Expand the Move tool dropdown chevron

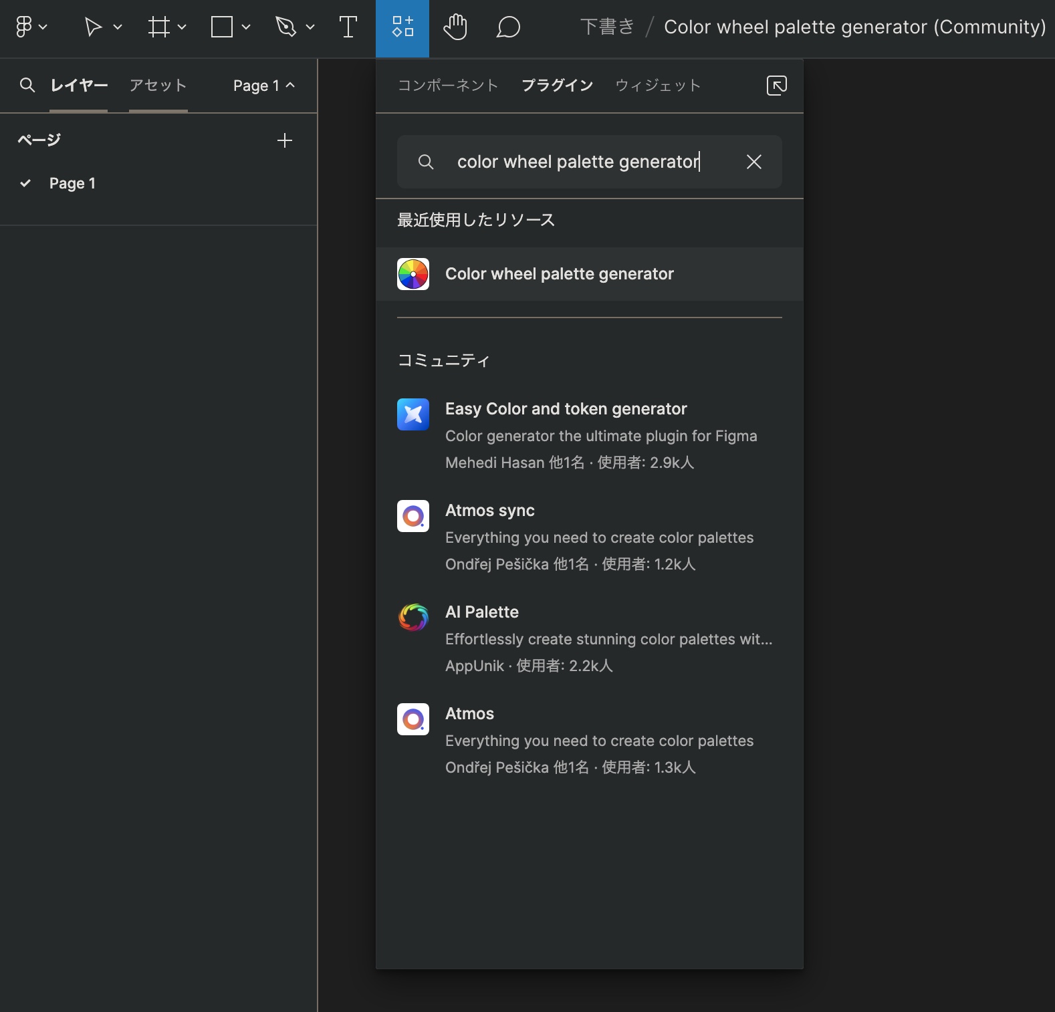click(118, 27)
